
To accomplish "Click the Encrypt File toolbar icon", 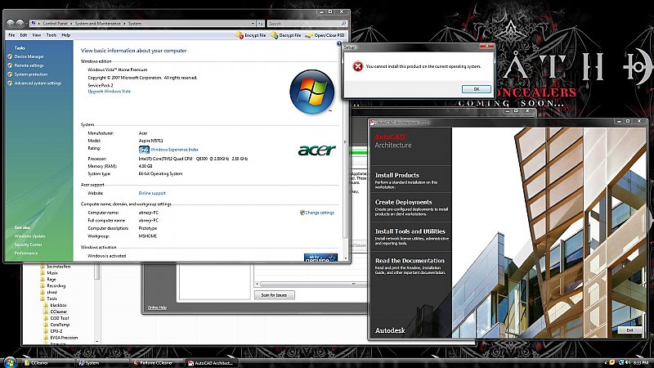I will click(240, 35).
